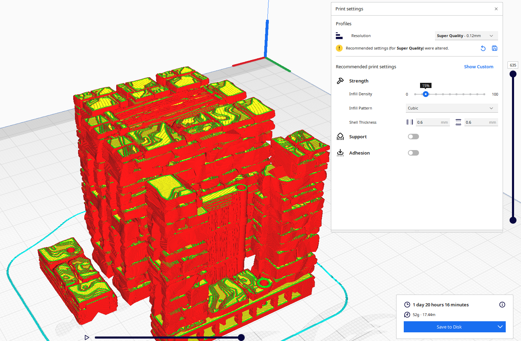This screenshot has height=341, width=521.
Task: Click the Strength hammer icon
Action: tap(340, 81)
